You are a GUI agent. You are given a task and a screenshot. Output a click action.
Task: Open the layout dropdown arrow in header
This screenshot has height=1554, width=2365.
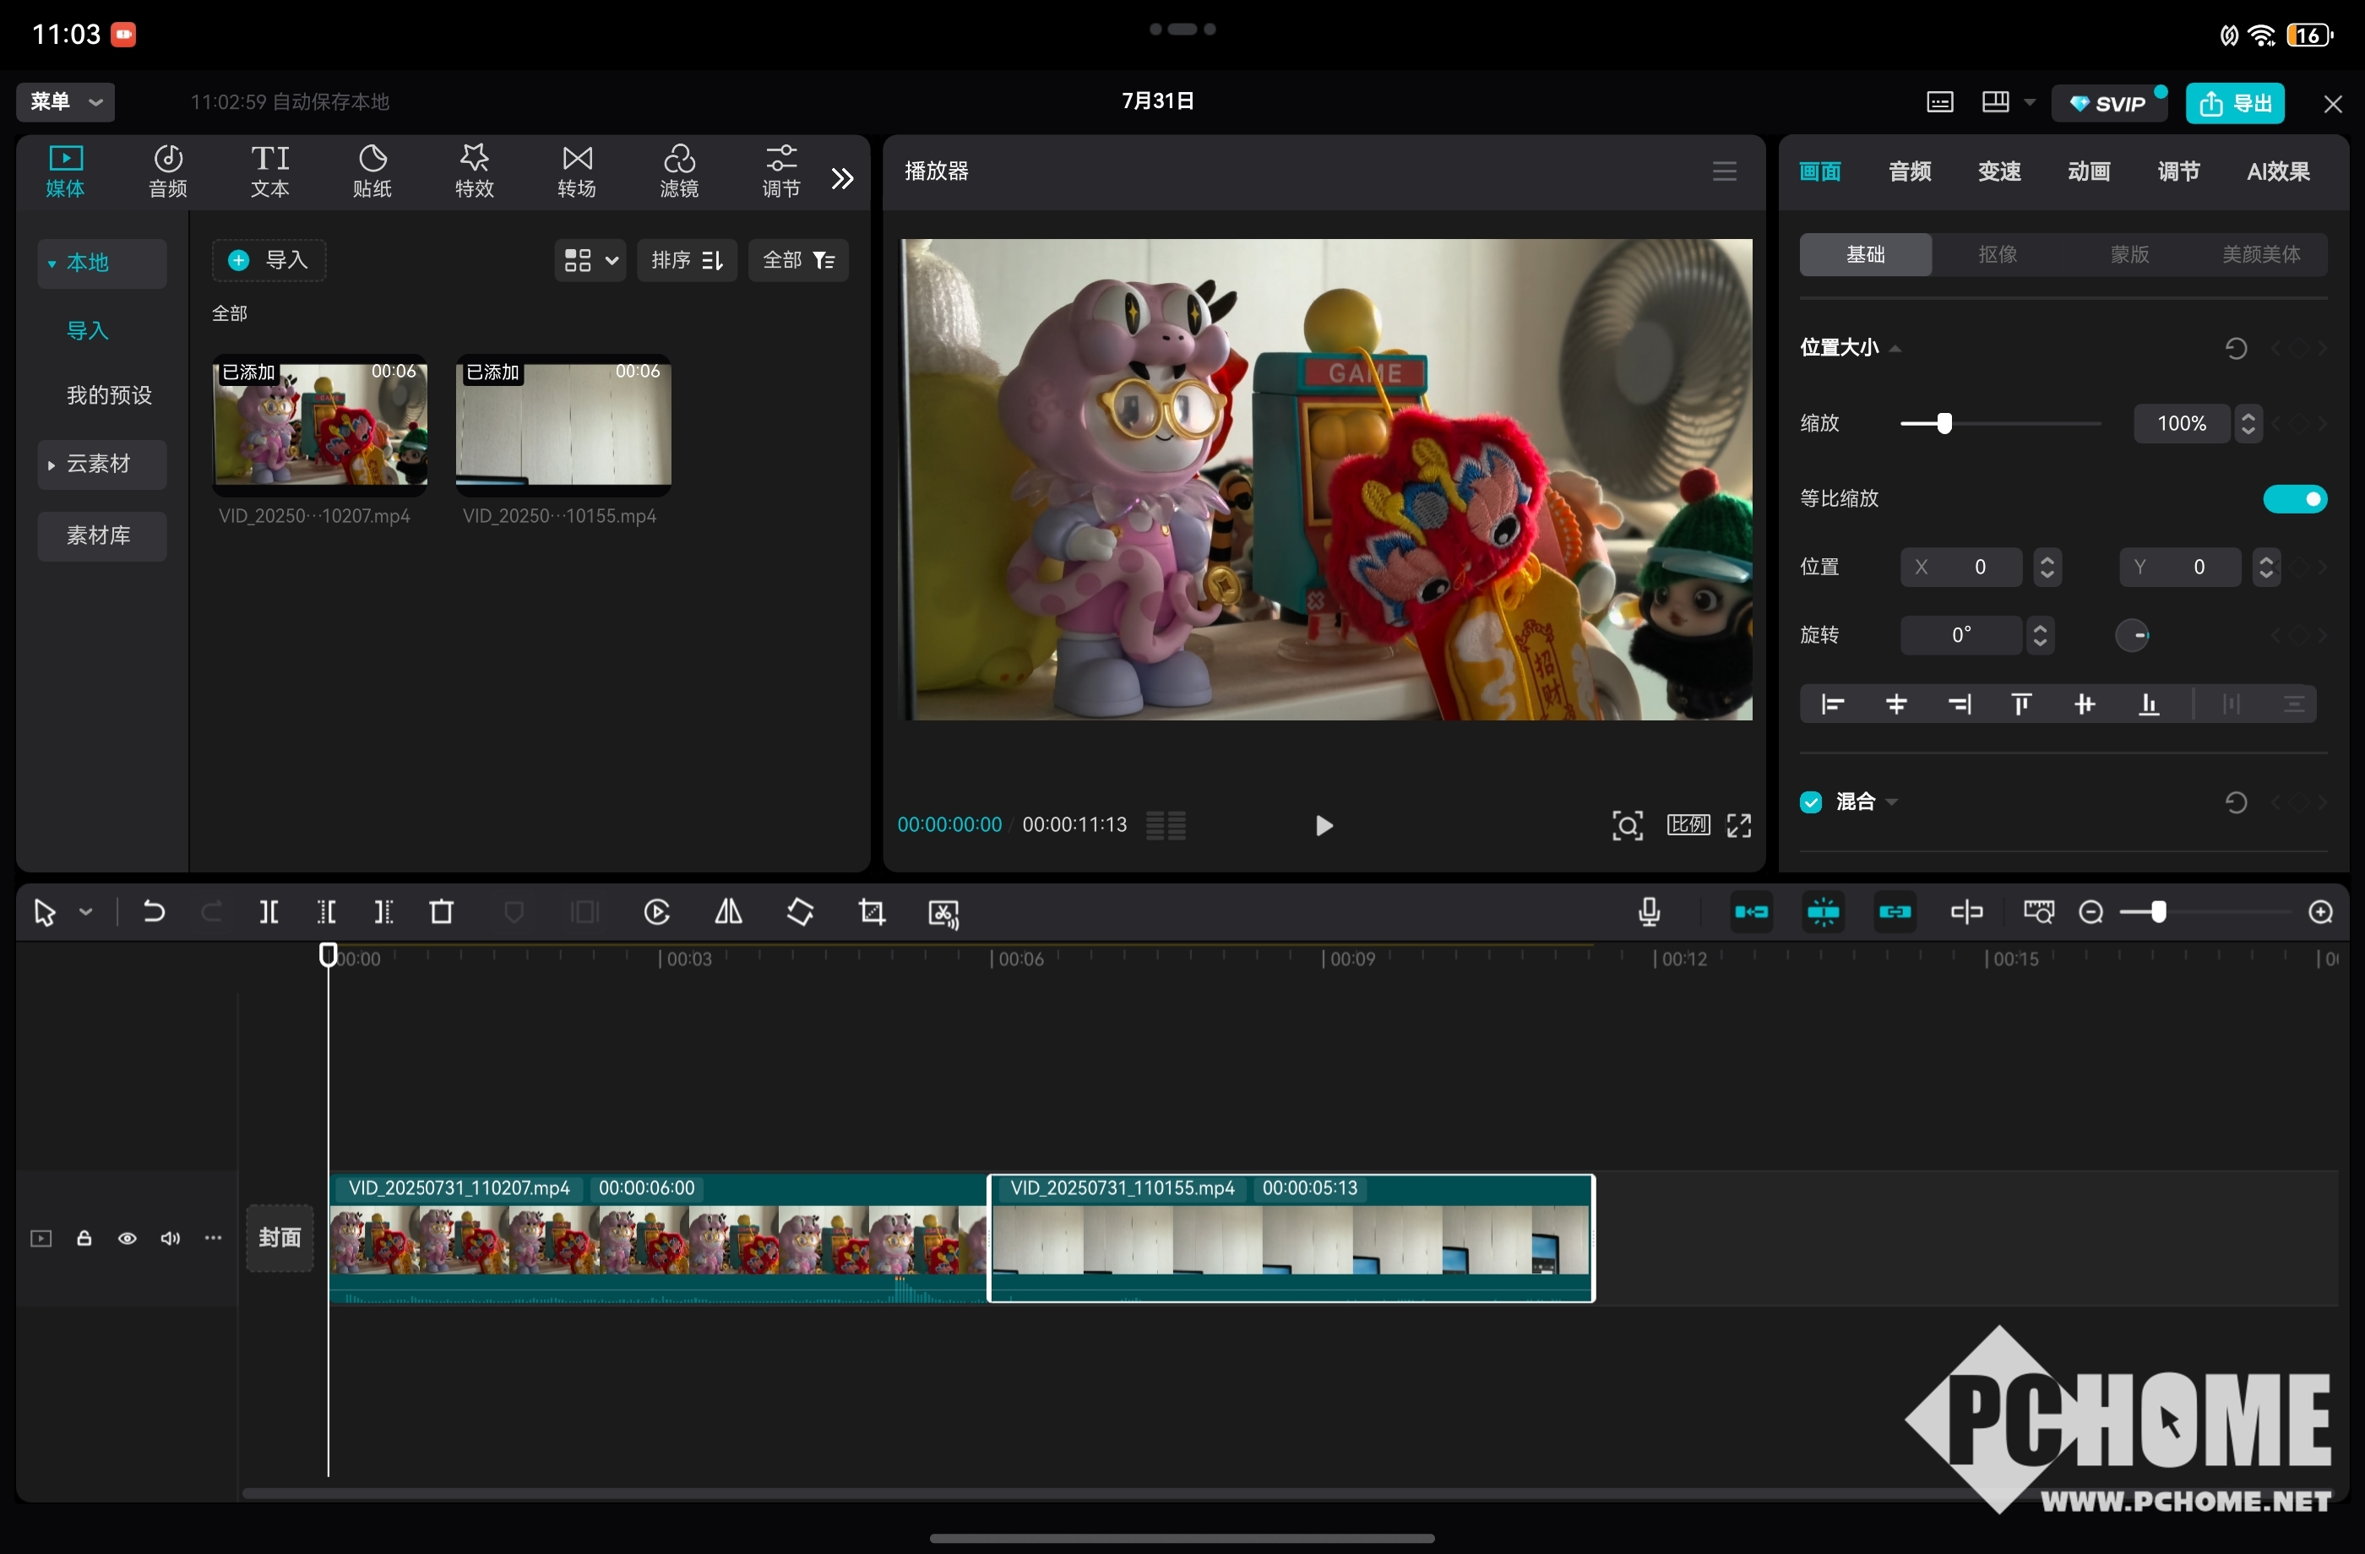[x=2029, y=102]
